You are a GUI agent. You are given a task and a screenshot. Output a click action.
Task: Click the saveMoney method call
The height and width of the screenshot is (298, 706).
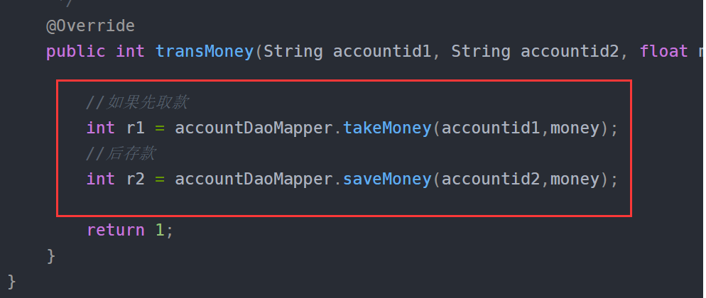click(387, 179)
